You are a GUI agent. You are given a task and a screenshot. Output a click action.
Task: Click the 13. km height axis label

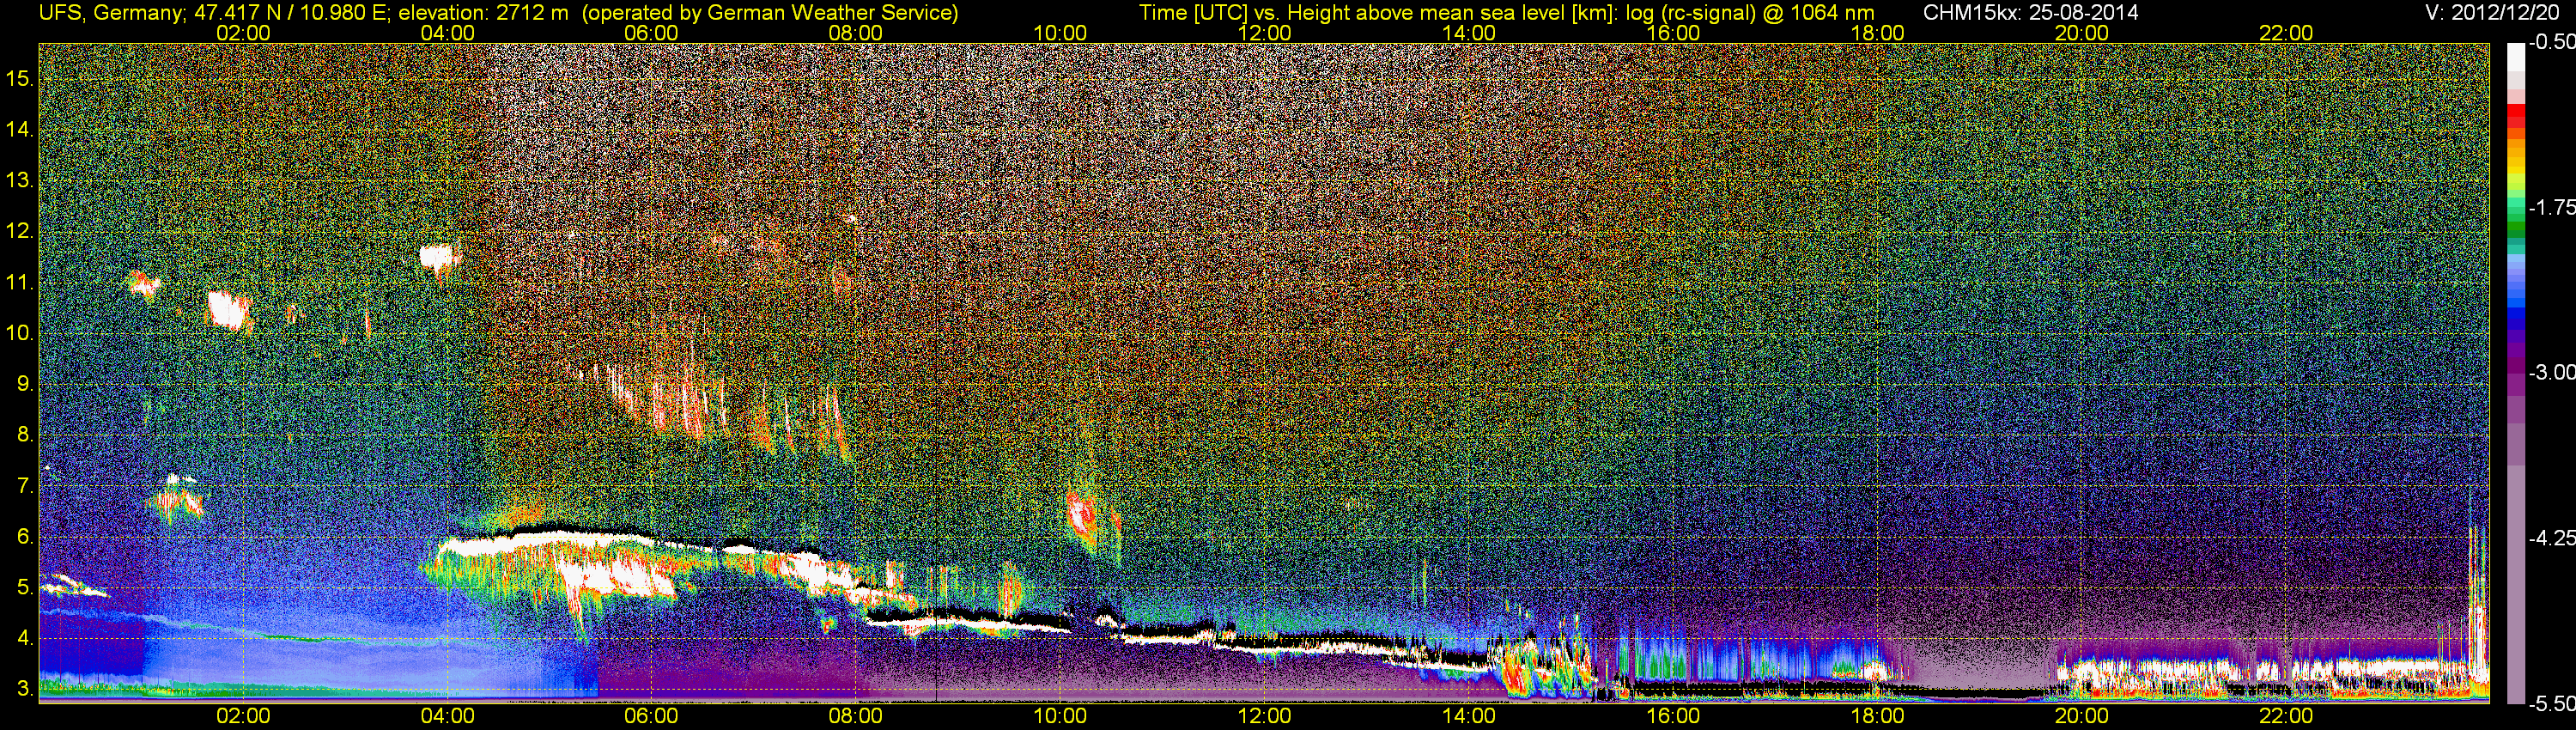[x=20, y=180]
